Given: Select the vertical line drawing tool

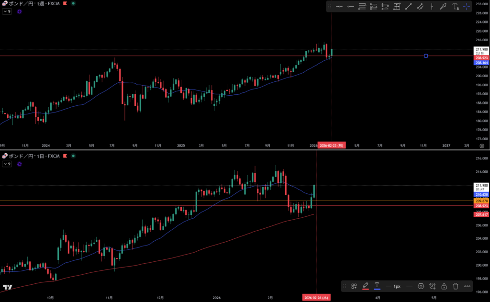Looking at the screenshot, I should tap(432, 7).
